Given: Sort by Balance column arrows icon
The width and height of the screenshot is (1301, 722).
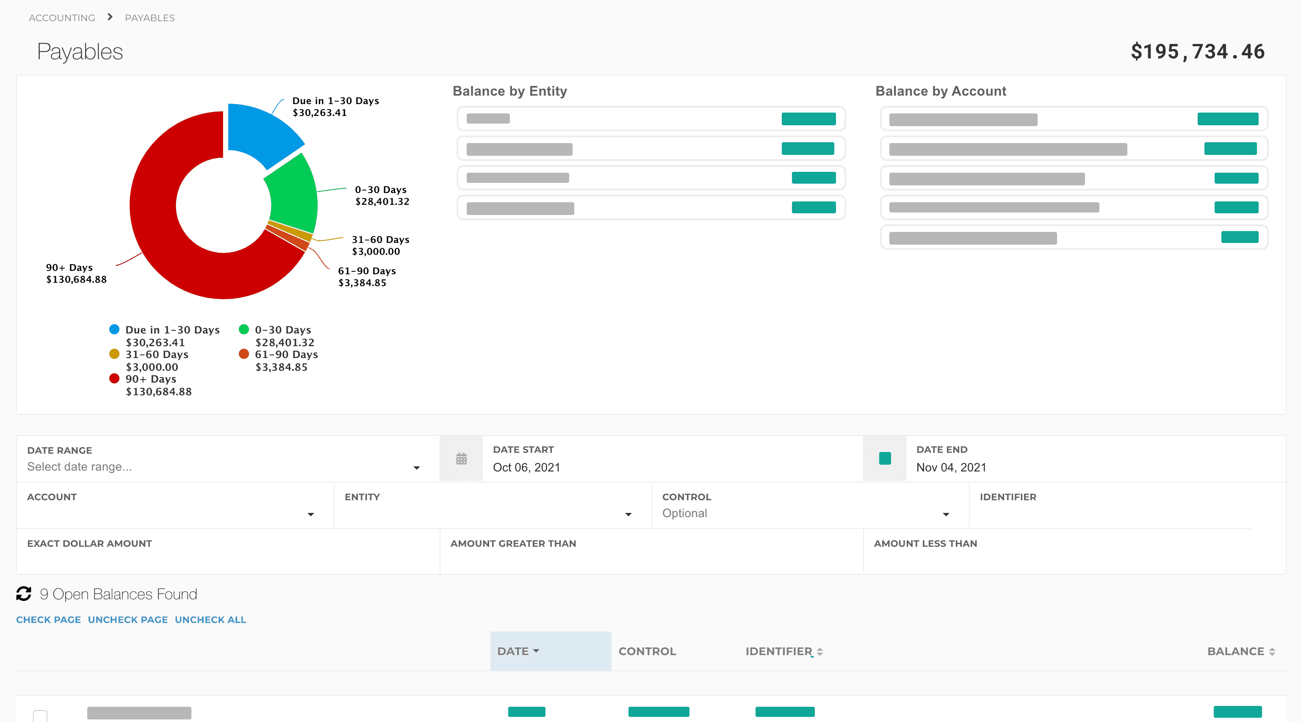Looking at the screenshot, I should [x=1272, y=651].
